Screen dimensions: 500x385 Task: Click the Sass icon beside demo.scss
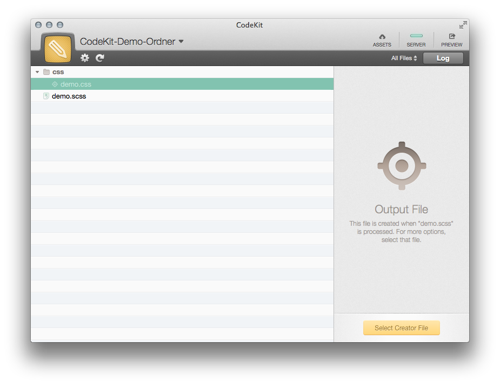click(46, 96)
